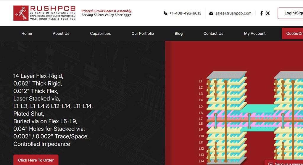This screenshot has width=303, height=165.
Task: Open My Account in navigation
Action: 255,34
